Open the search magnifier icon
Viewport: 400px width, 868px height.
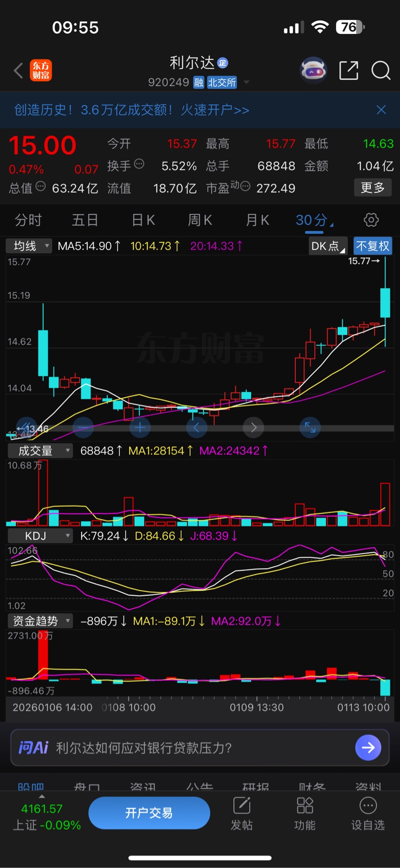[x=381, y=70]
